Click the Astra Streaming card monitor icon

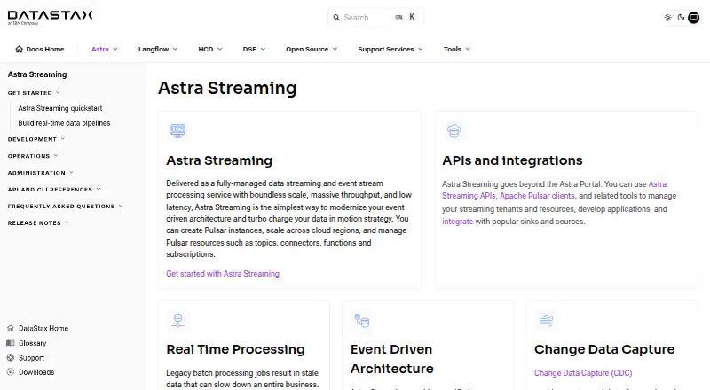tap(178, 131)
